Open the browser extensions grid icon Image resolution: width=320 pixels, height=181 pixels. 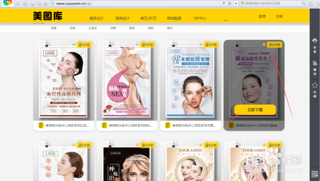[311, 4]
